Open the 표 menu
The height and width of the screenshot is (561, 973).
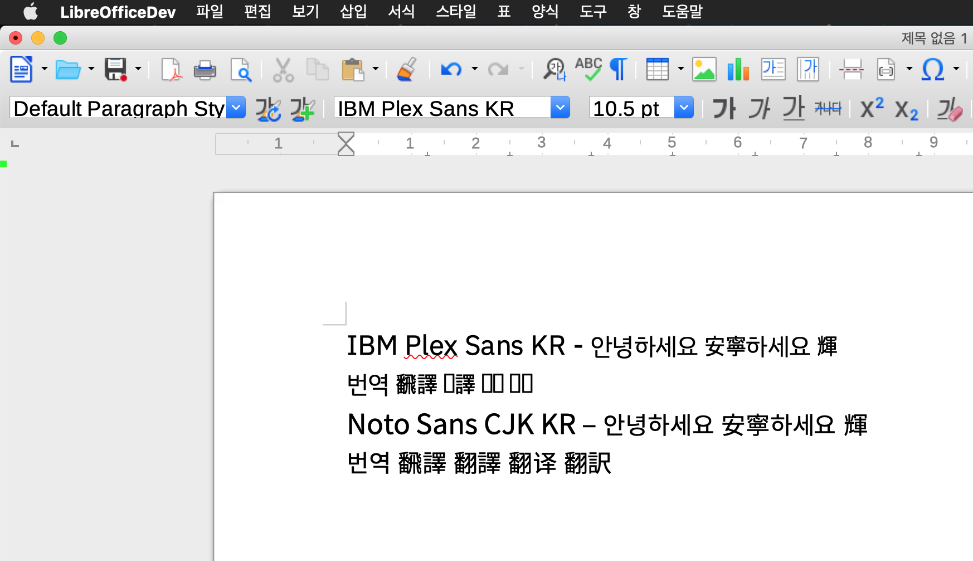[x=504, y=11]
